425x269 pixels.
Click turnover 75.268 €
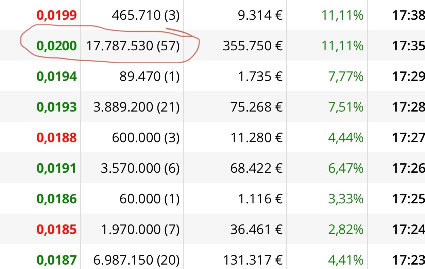coord(256,107)
